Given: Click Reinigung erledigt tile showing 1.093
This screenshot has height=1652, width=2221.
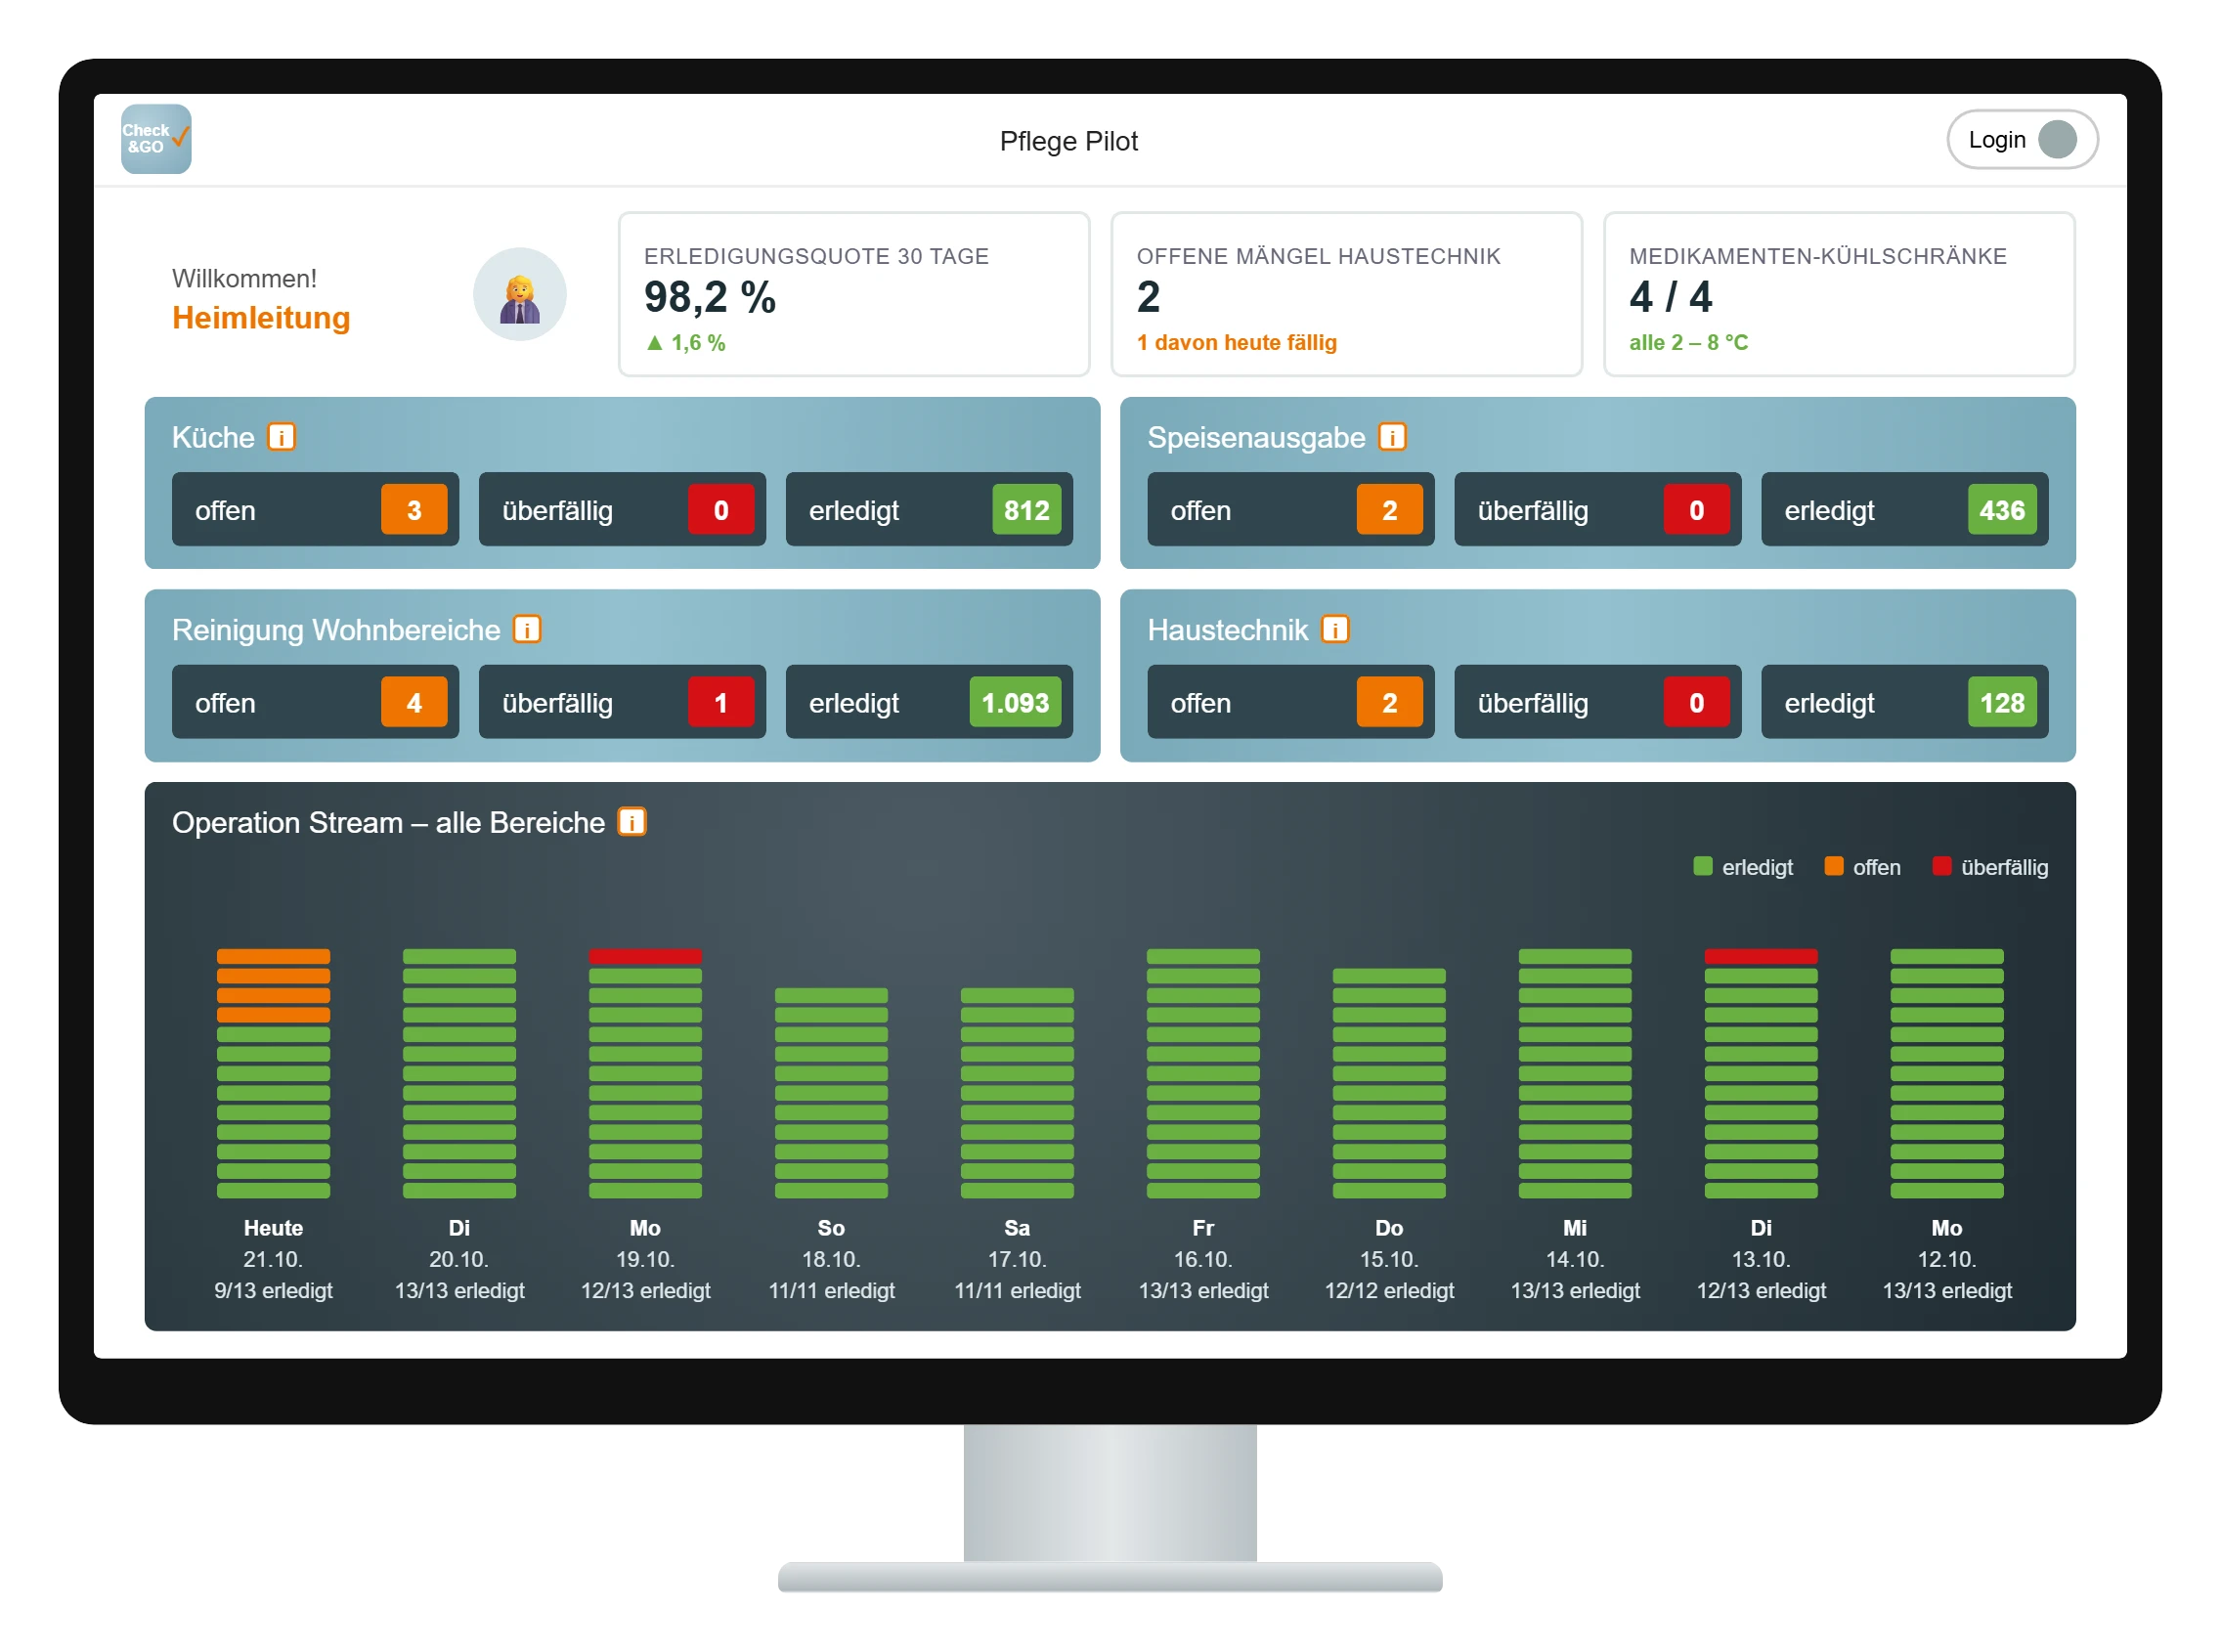Looking at the screenshot, I should (929, 702).
